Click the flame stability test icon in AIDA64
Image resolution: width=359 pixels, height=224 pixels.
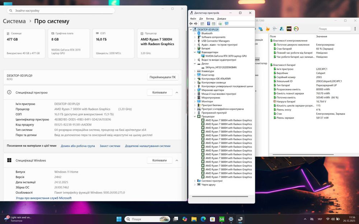tap(268, 29)
